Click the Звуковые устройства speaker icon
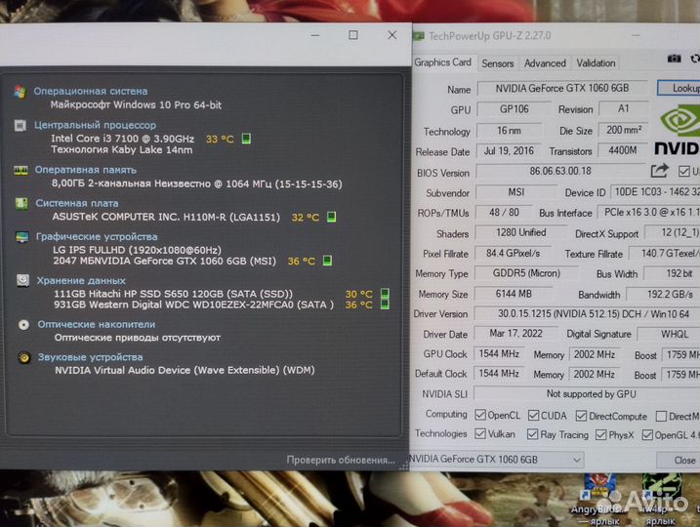The image size is (700, 527). coord(23,357)
